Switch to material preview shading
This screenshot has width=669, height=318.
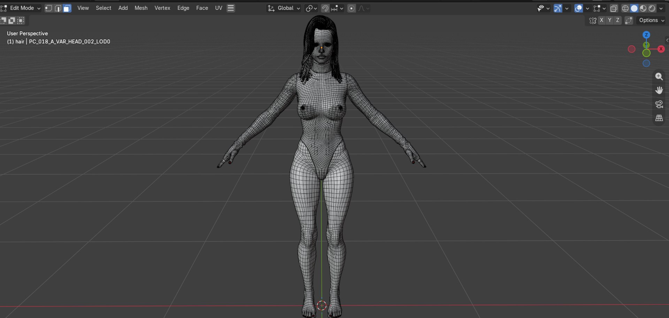pos(643,8)
